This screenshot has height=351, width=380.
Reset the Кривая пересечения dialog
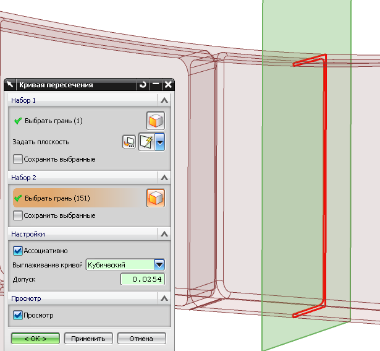(143, 85)
